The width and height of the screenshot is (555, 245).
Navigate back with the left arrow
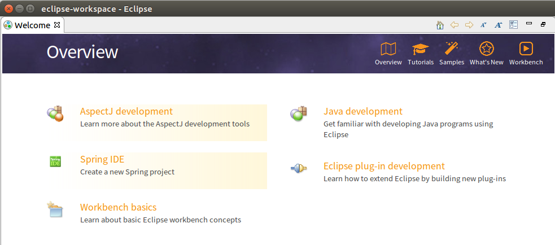(x=455, y=25)
